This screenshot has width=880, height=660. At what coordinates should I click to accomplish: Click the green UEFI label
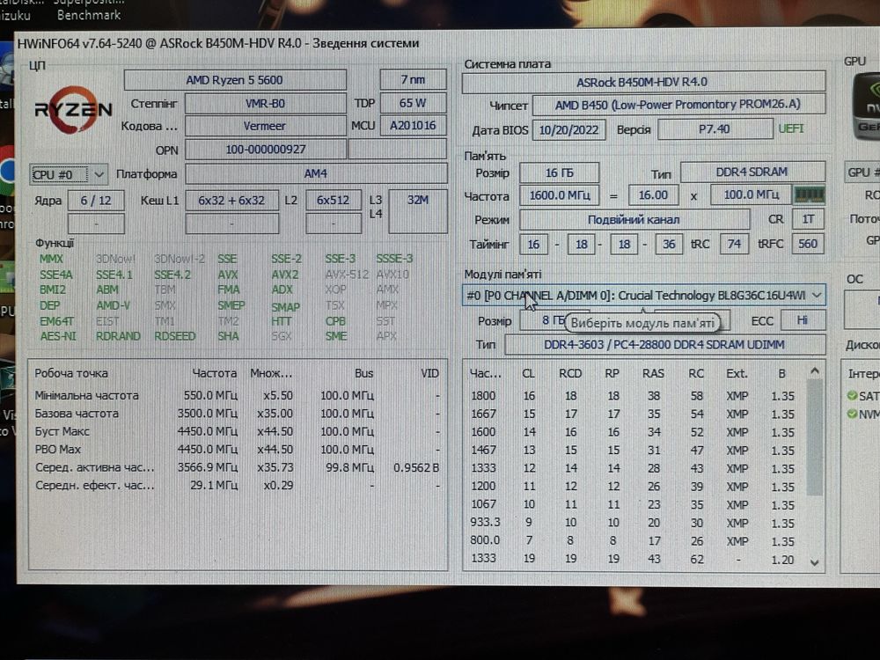791,129
